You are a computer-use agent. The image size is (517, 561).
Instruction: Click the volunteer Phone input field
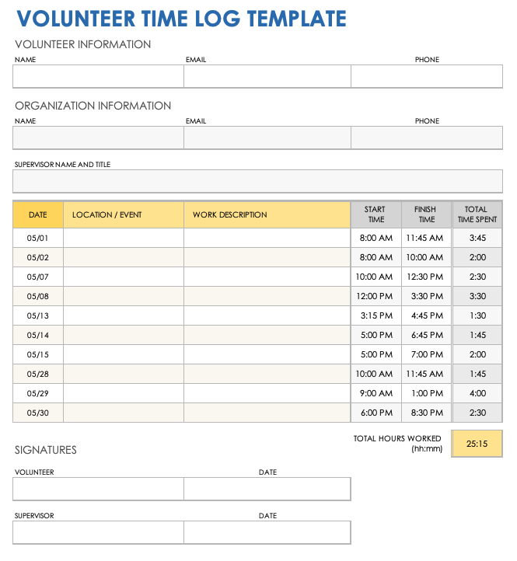(426, 76)
